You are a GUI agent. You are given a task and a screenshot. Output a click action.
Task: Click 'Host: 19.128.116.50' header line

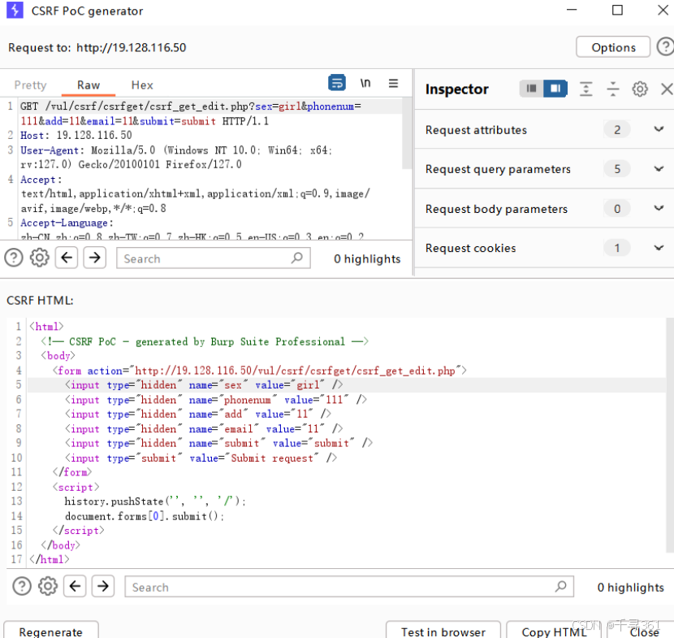(76, 135)
